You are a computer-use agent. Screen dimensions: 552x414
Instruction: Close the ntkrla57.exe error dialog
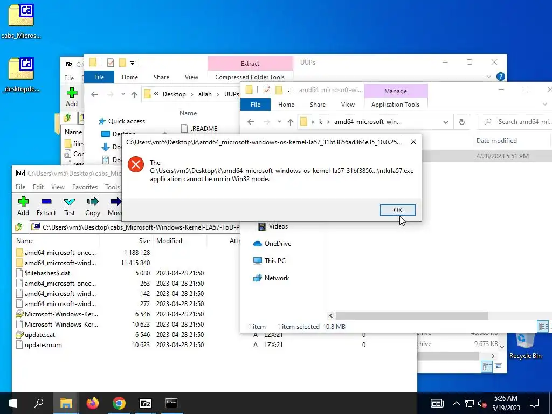tap(413, 142)
